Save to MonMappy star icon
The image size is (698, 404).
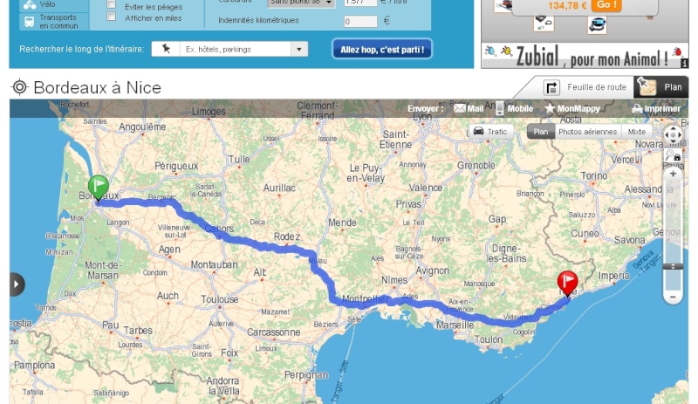tap(550, 108)
